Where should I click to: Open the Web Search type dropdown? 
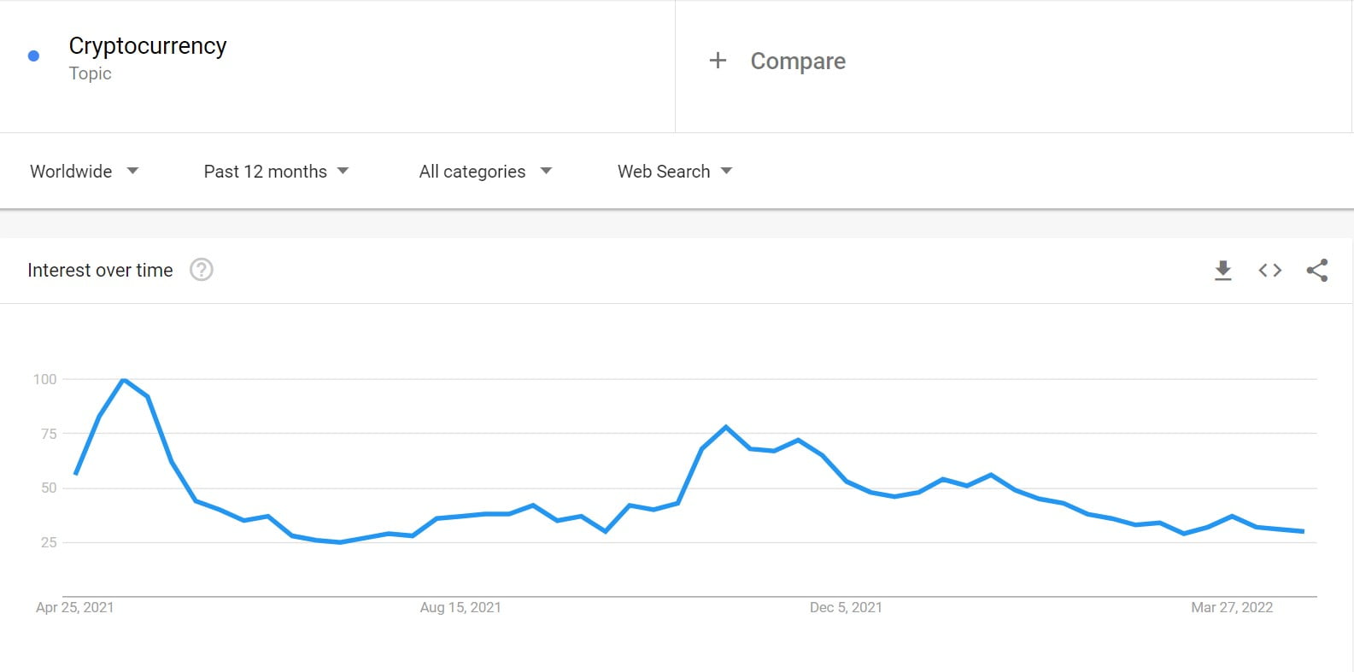click(675, 172)
